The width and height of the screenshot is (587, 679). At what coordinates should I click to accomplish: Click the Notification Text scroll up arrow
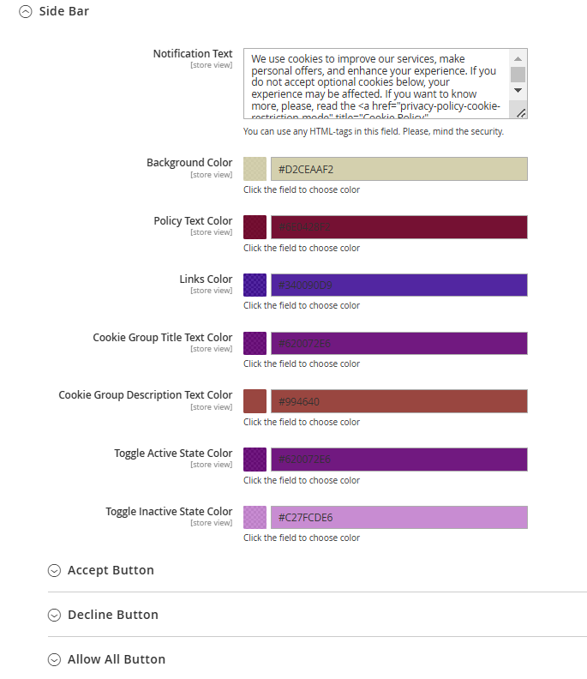tap(518, 58)
